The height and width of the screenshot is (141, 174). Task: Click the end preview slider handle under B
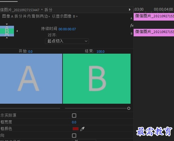(129, 108)
